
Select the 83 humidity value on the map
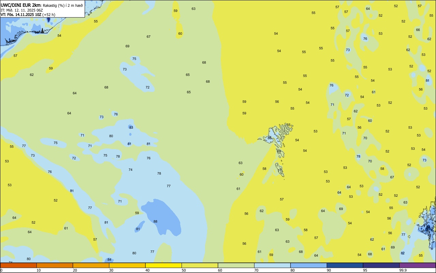click(131, 127)
